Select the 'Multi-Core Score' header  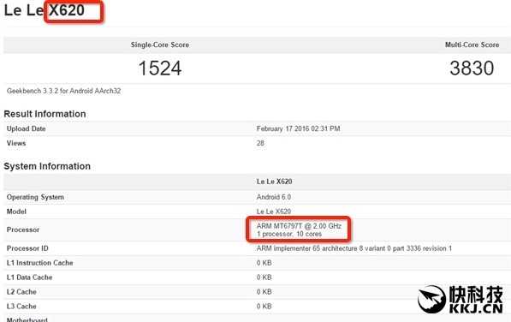(472, 45)
